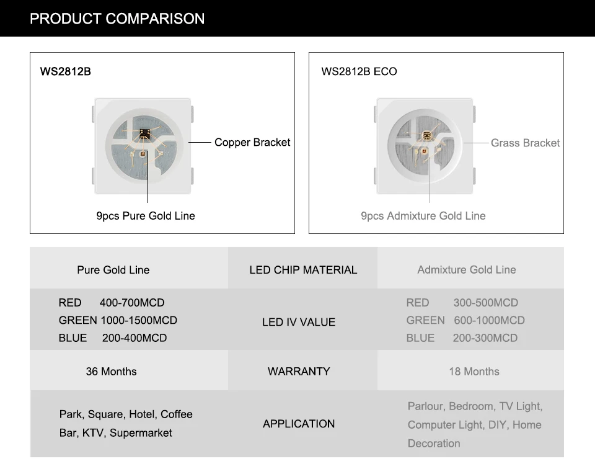Click the 18 Months warranty value
The height and width of the screenshot is (474, 595).
point(474,372)
